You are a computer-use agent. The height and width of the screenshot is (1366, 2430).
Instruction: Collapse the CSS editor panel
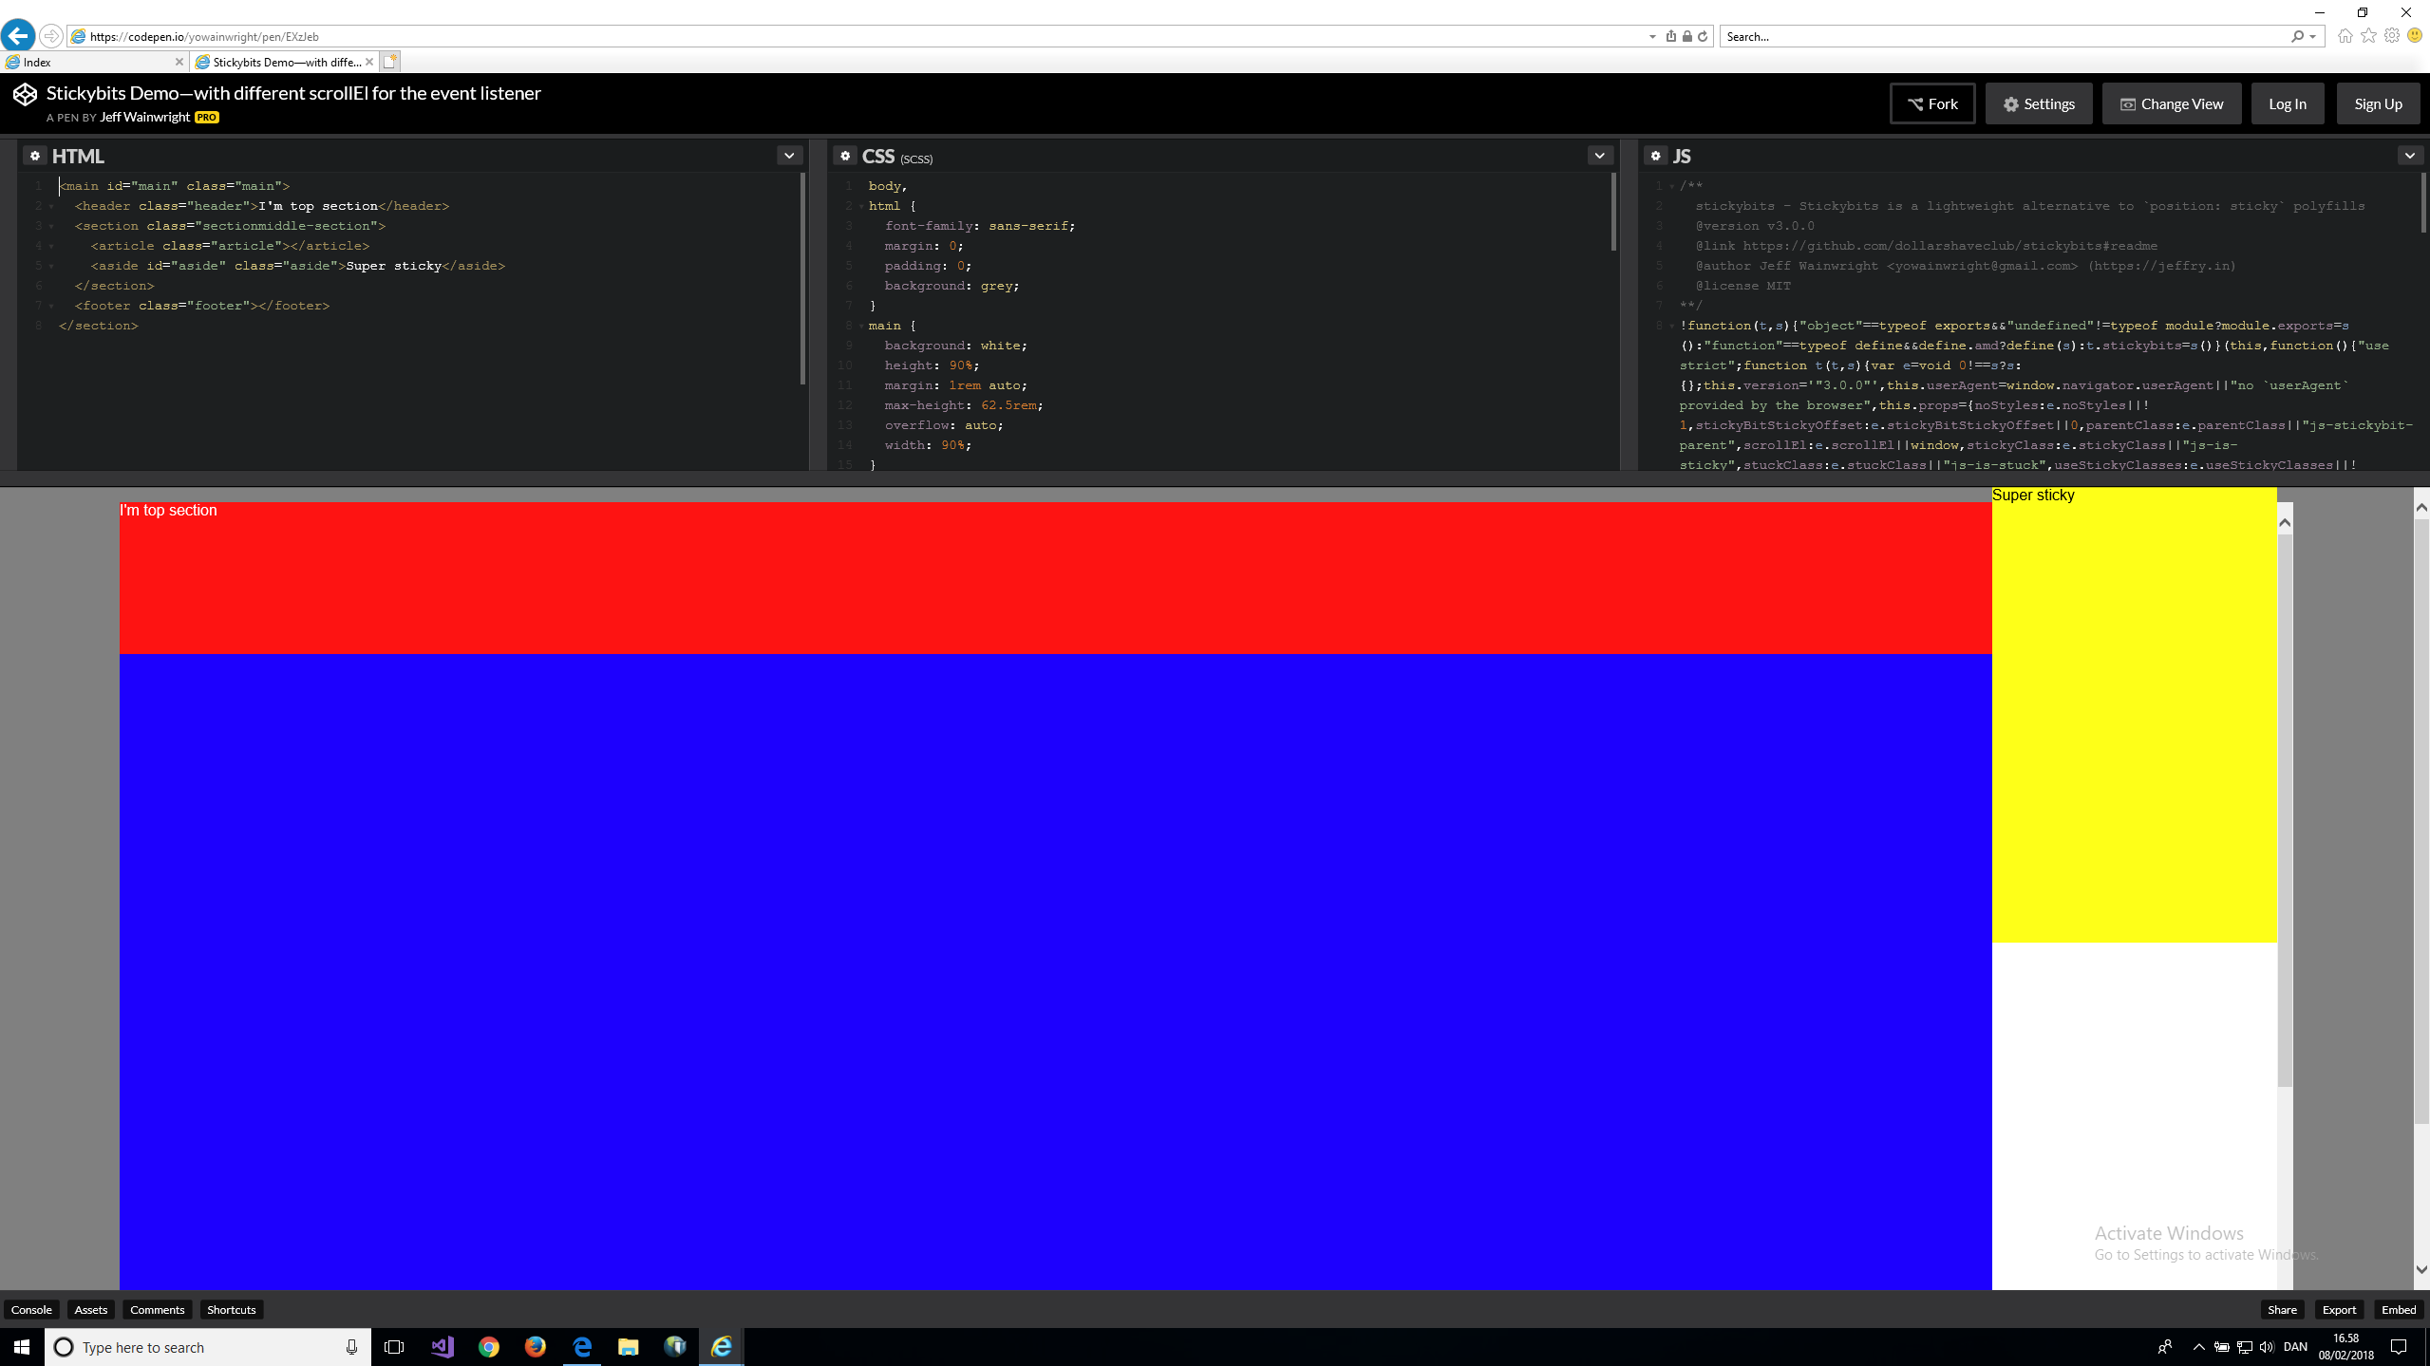[1599, 155]
